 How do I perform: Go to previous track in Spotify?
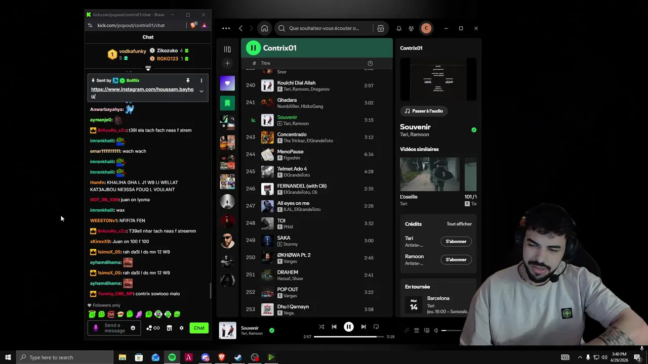coord(334,327)
